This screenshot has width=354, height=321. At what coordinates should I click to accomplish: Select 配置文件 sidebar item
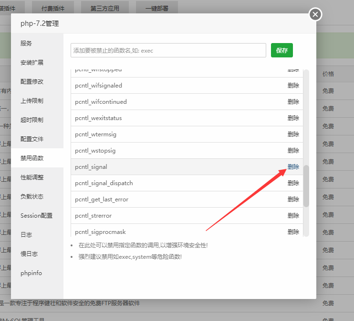(x=32, y=139)
